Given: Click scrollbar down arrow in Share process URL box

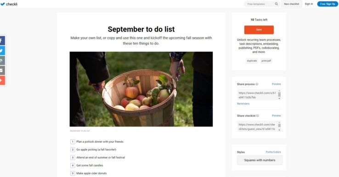Looking at the screenshot, I should (x=279, y=99).
